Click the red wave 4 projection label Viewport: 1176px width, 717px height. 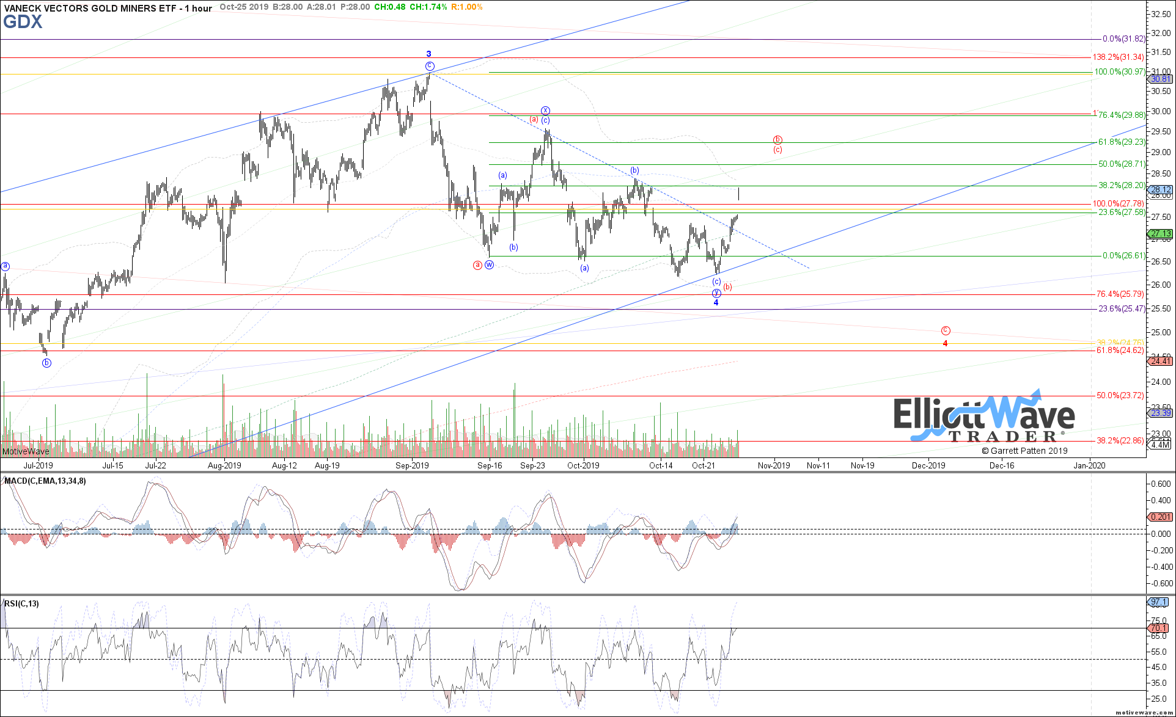coord(946,343)
